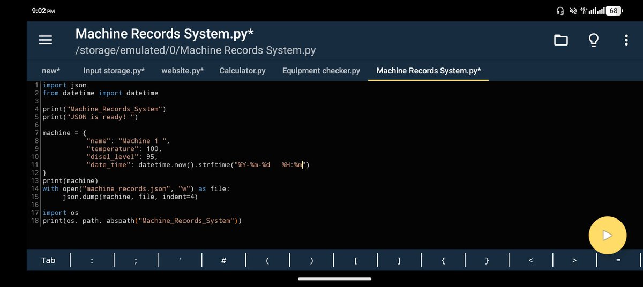Viewport: 643px width, 287px height.
Task: Click line number 18 in the gutter
Action: pyautogui.click(x=35, y=221)
